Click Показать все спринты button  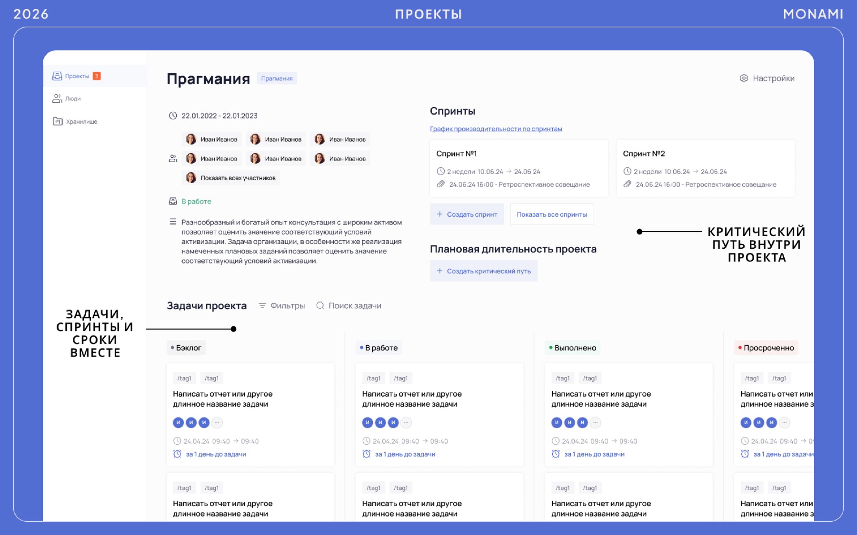coord(552,214)
